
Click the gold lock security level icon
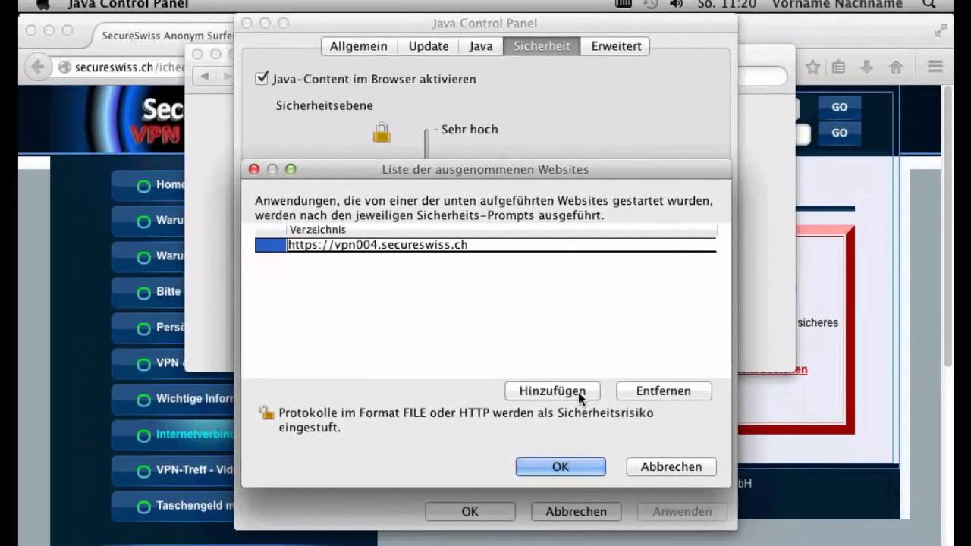pos(382,133)
